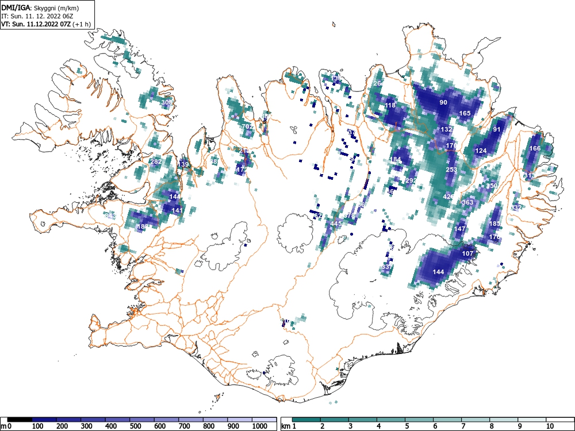575x431 pixels.
Task: Click the 700–800 m legend swatch
Action: 191,420
